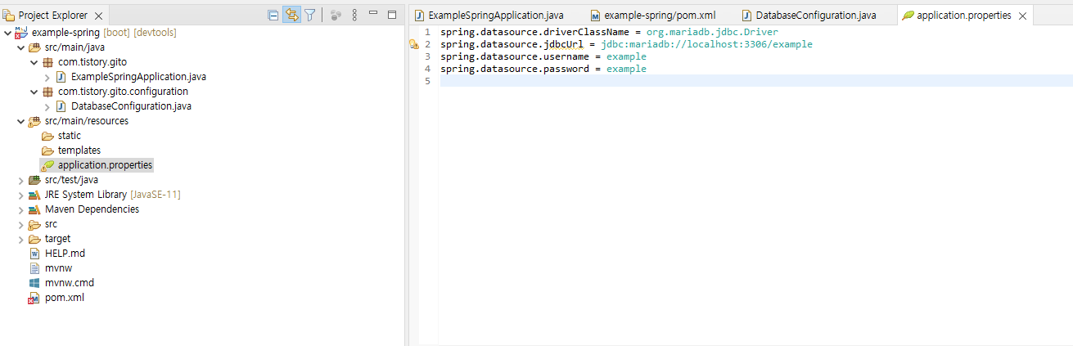The image size is (1073, 346).
Task: Click the focus on active task icon
Action: [336, 16]
